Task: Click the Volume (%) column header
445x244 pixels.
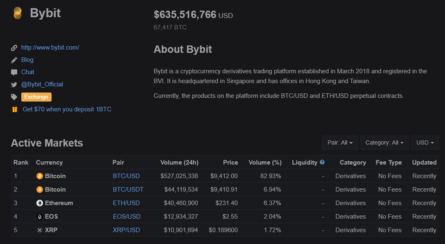Action: (265, 163)
